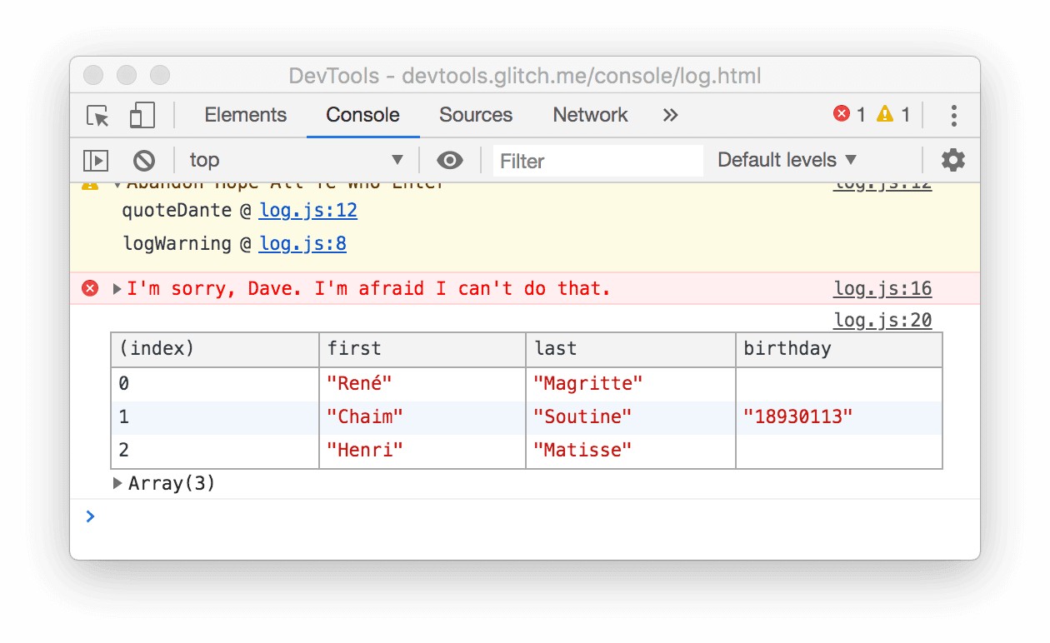1050x643 pixels.
Task: Click the Filter input field
Action: pyautogui.click(x=597, y=160)
